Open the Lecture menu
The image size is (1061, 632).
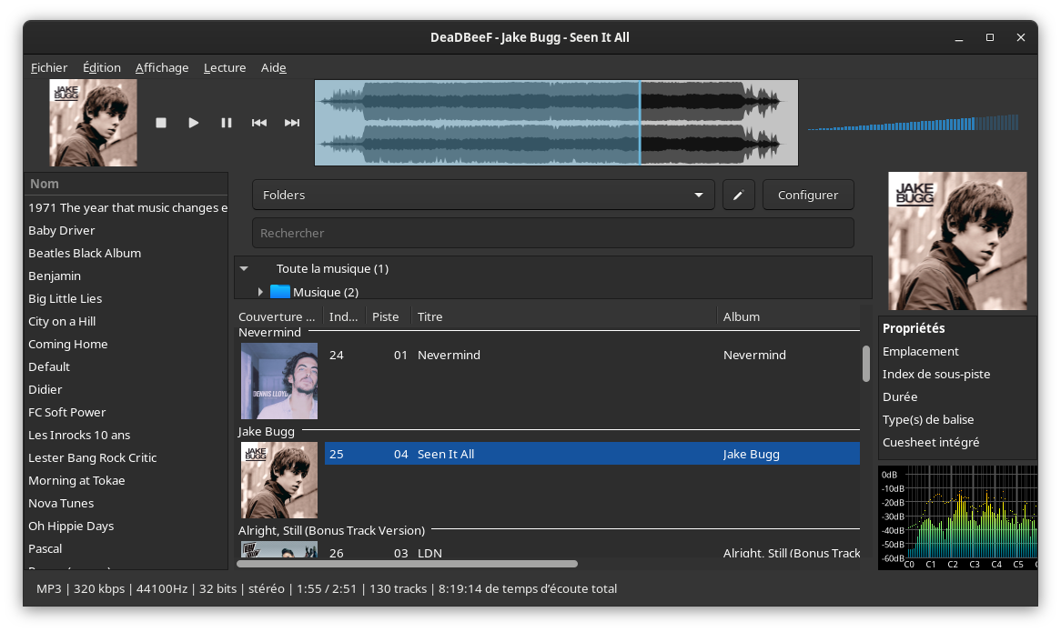[225, 67]
